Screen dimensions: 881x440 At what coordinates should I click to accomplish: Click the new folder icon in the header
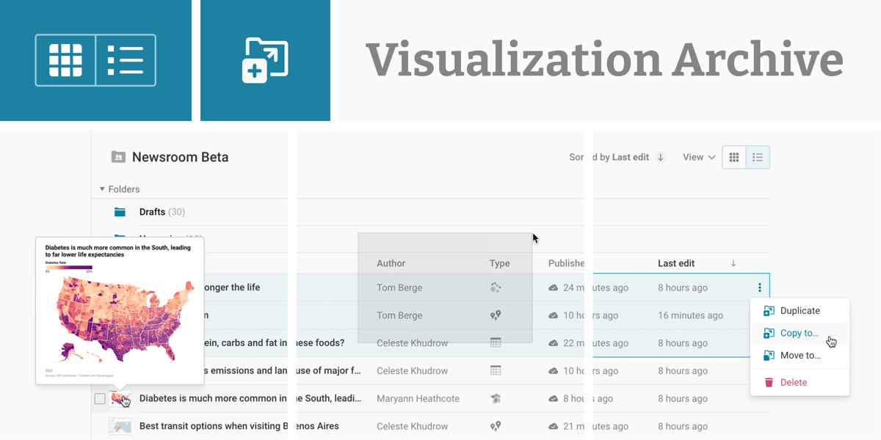click(266, 59)
